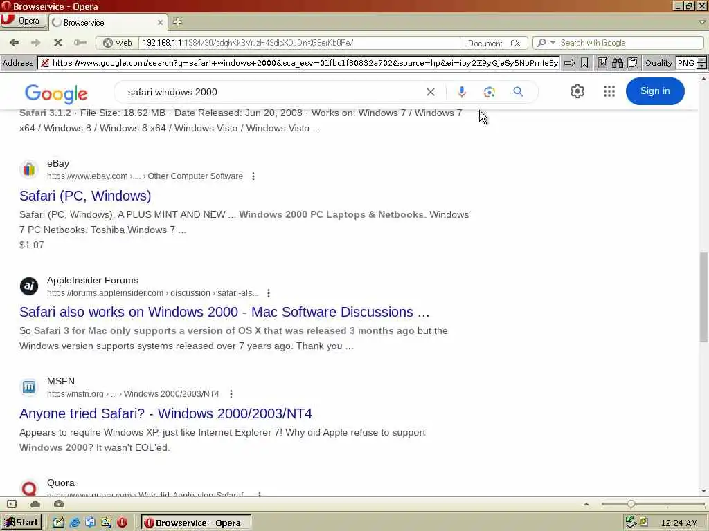The height and width of the screenshot is (531, 709).
Task: Click the Browservice - Opera taskbar button
Action: tap(196, 523)
